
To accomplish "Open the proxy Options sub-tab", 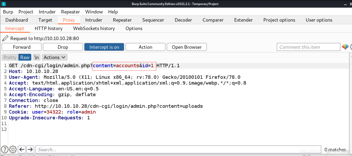I will tap(134, 29).
